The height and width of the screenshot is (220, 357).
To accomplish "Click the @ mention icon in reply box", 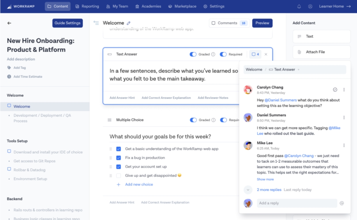I will click(342, 203).
